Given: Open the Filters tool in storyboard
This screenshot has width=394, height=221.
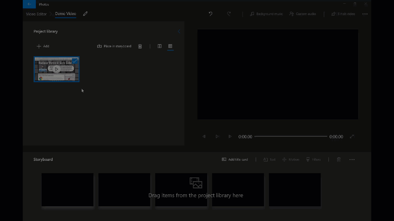Looking at the screenshot, I should point(313,159).
